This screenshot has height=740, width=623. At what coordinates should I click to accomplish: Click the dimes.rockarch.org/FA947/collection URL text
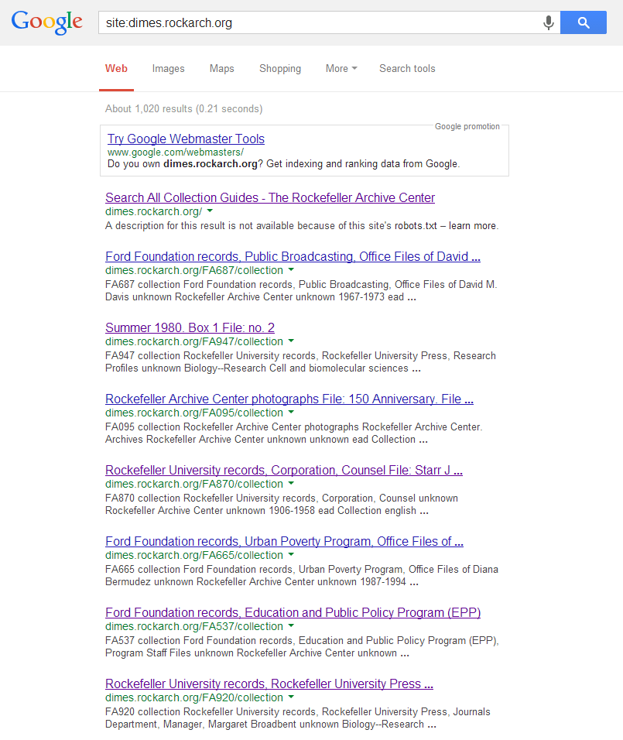[x=194, y=341]
